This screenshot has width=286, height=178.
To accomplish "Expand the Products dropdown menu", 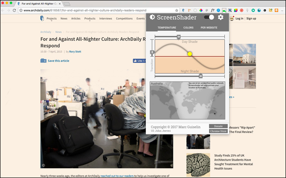I will [91, 19].
